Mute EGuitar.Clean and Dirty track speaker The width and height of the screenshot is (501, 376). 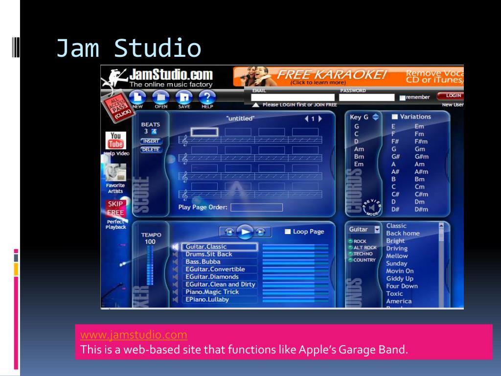coord(176,284)
